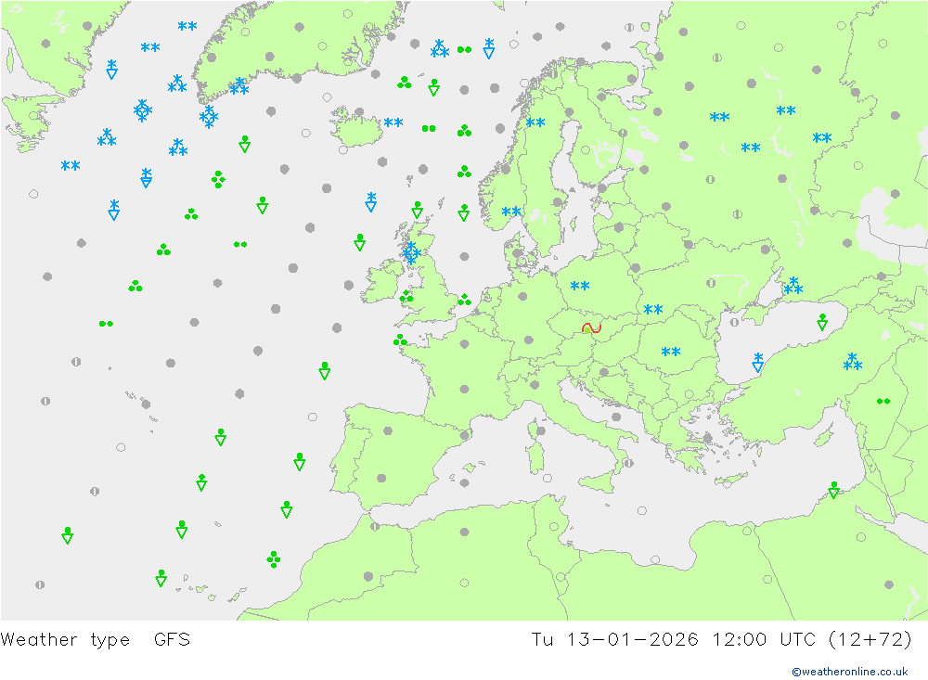Select the snow symbol over eastern Turkey
Screen dimensions: 928x680
tap(852, 362)
